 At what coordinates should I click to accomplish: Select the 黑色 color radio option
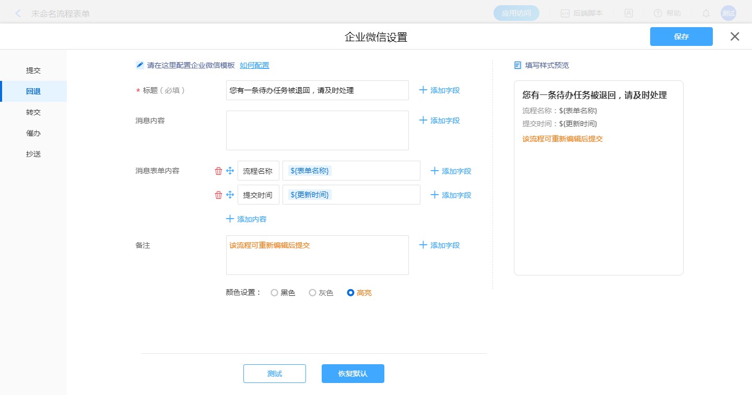point(274,293)
